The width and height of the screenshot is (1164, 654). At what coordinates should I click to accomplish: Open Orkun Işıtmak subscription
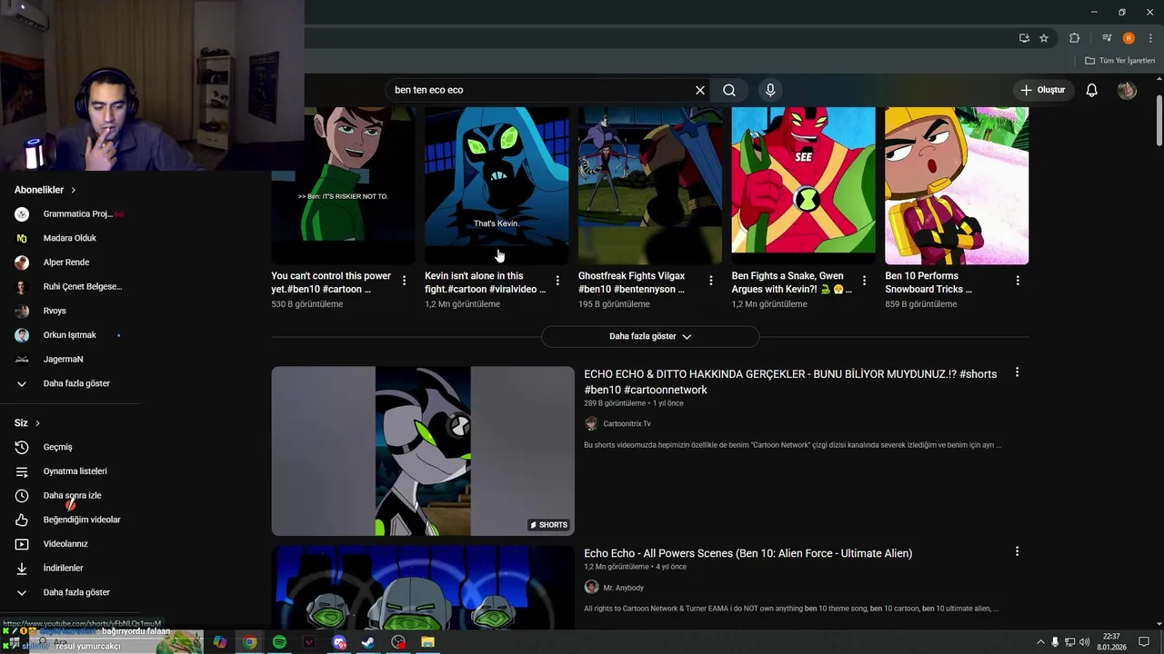(69, 335)
